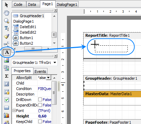
Task: Select the AllowSplit property name
Action: click(x=24, y=78)
